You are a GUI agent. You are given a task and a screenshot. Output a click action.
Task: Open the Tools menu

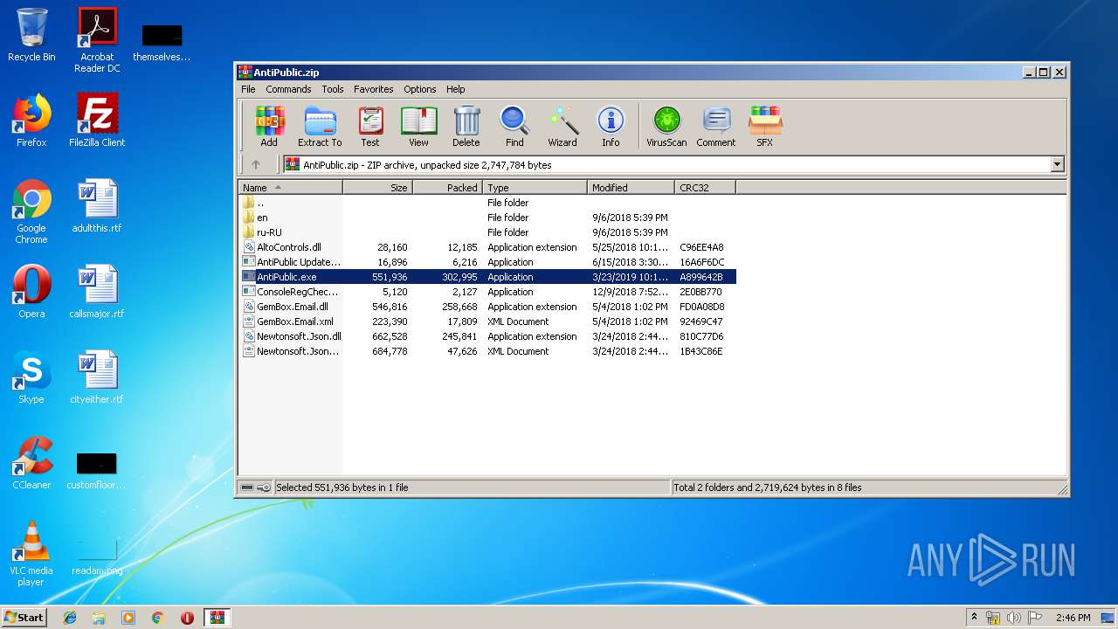[x=332, y=89]
